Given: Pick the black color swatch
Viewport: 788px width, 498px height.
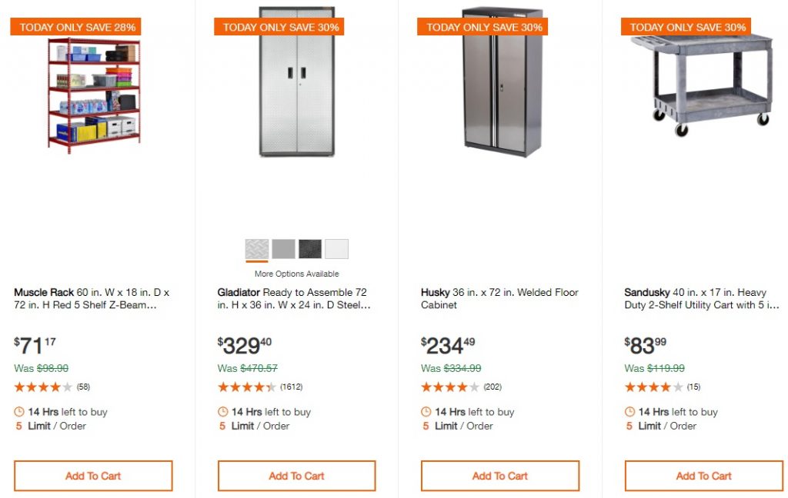Looking at the screenshot, I should [310, 249].
